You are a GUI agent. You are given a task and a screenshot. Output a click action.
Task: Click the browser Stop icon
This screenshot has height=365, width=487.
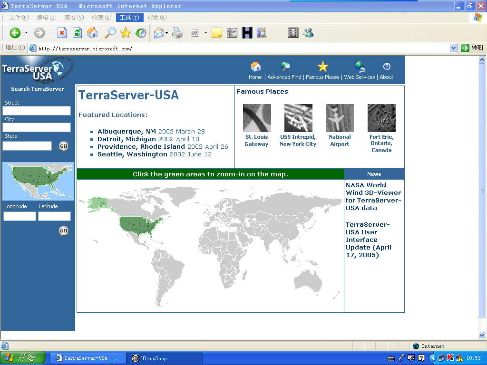(62, 33)
